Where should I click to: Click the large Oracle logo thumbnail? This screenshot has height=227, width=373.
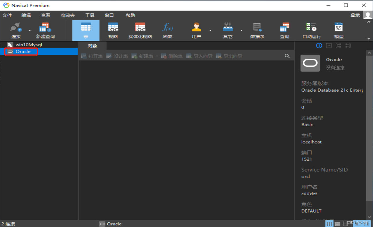(310, 63)
